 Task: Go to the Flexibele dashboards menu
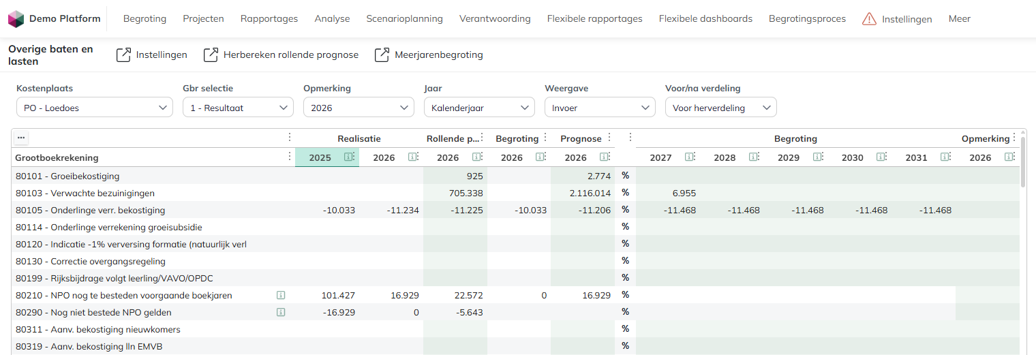coord(705,19)
